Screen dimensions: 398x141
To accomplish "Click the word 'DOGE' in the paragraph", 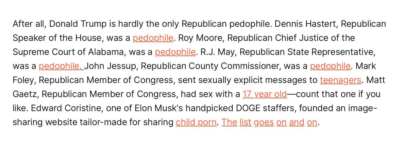I will (x=246, y=108).
